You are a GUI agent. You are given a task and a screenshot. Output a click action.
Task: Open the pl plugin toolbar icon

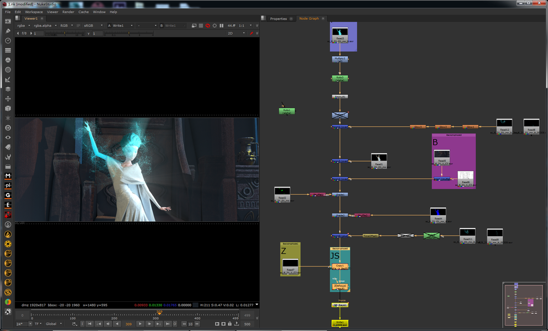click(x=8, y=185)
